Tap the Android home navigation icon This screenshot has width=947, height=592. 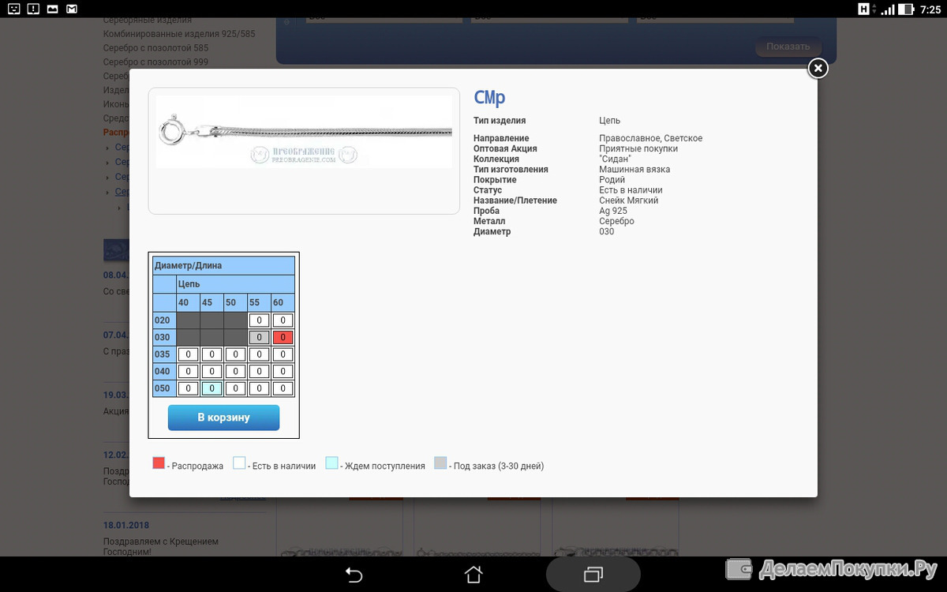pyautogui.click(x=473, y=574)
